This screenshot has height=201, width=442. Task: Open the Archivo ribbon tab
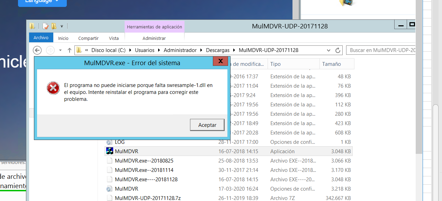[x=41, y=38]
